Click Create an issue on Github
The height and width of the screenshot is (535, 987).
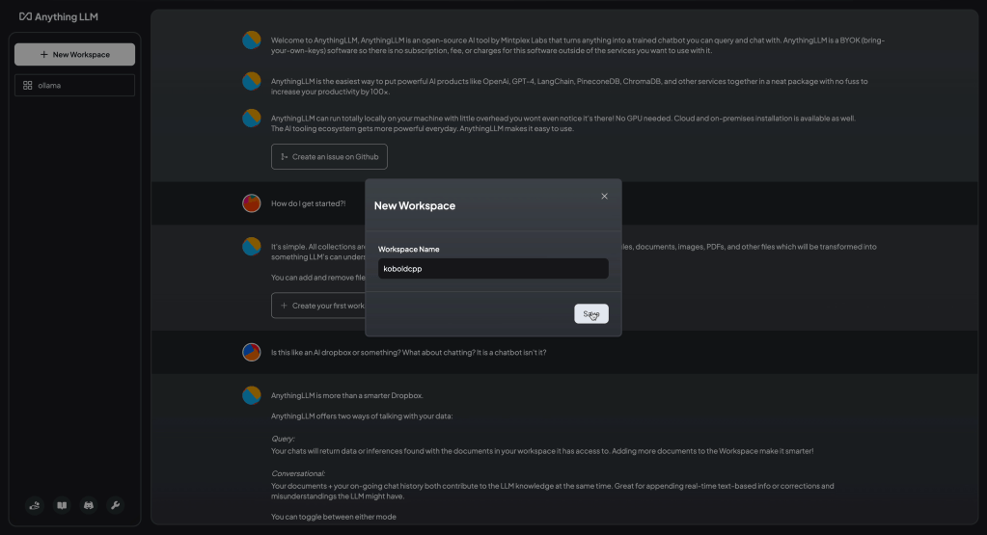click(x=329, y=156)
